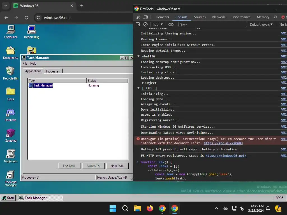Open a new Chrome tab with plus
The height and width of the screenshot is (215, 287).
(x=82, y=6)
